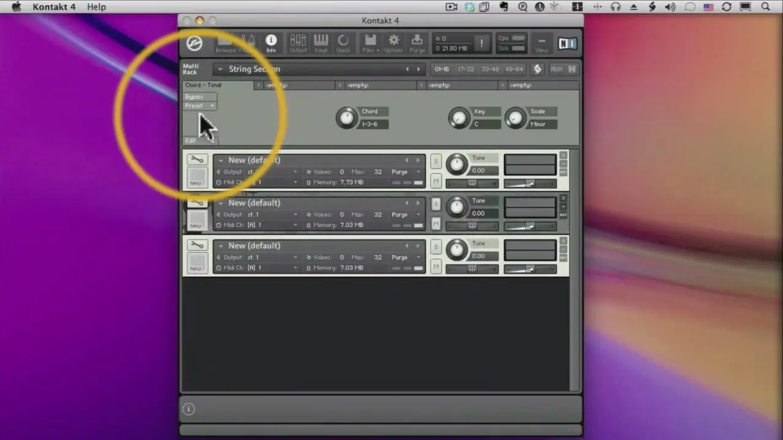Switch to instrument page 49-64
The height and width of the screenshot is (440, 783).
(514, 69)
